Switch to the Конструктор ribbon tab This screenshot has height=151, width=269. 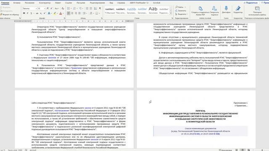coord(45,3)
